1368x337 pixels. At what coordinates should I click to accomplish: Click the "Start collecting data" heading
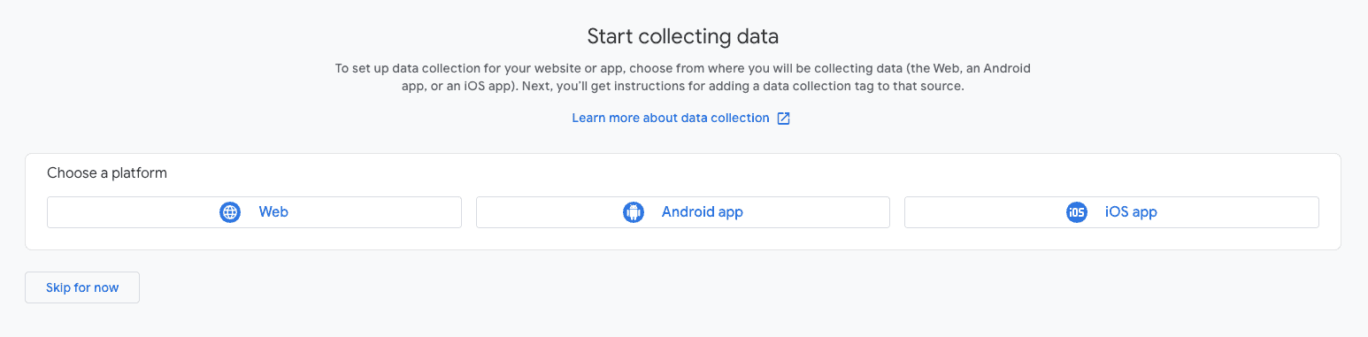pos(683,37)
